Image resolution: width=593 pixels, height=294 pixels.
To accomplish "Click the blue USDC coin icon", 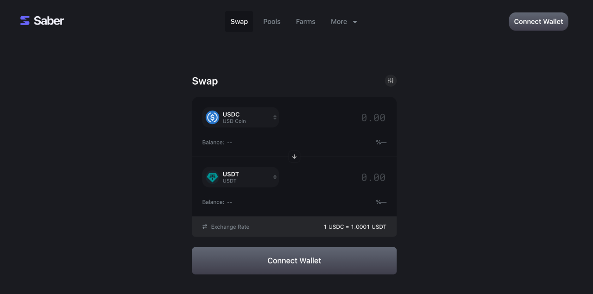I will click(x=212, y=118).
